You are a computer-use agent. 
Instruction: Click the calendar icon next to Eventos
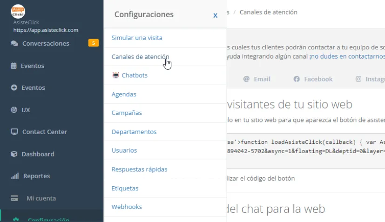pyautogui.click(x=14, y=66)
